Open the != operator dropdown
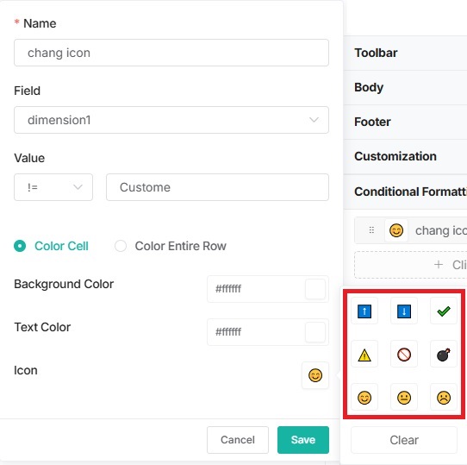 pos(53,187)
